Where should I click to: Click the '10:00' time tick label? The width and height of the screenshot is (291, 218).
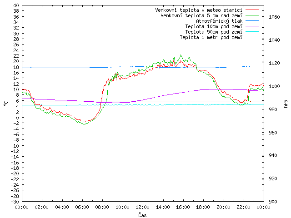[122, 207]
